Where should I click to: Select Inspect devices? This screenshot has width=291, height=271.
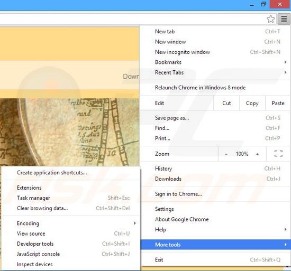coord(70,264)
